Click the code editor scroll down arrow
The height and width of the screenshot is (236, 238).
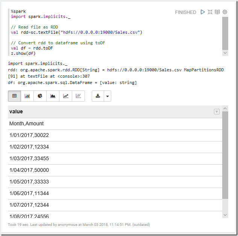[225, 53]
